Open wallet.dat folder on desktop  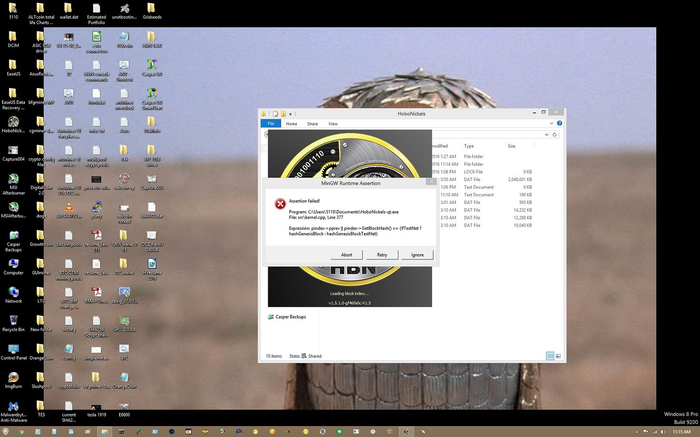click(x=69, y=11)
